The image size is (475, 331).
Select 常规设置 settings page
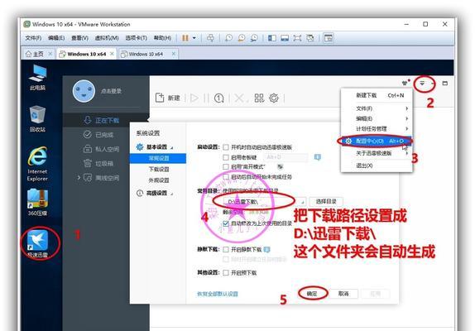point(158,158)
